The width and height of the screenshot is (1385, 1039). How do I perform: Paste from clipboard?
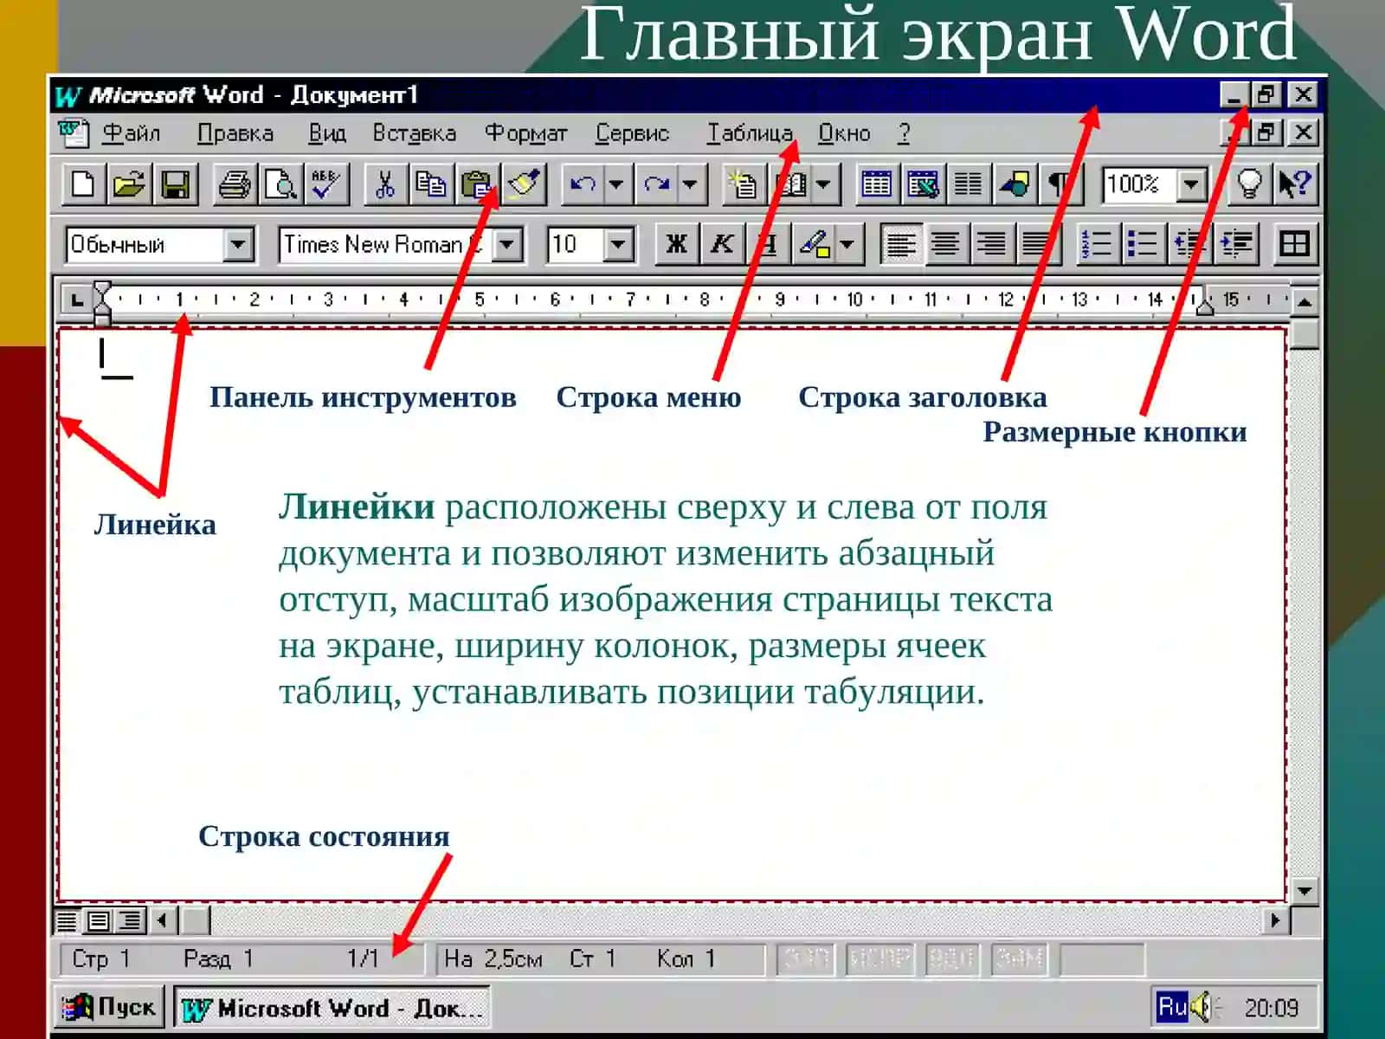tap(476, 184)
